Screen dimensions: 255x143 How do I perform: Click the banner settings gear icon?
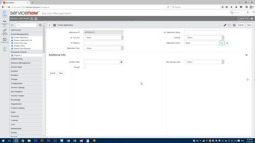pos(252,19)
